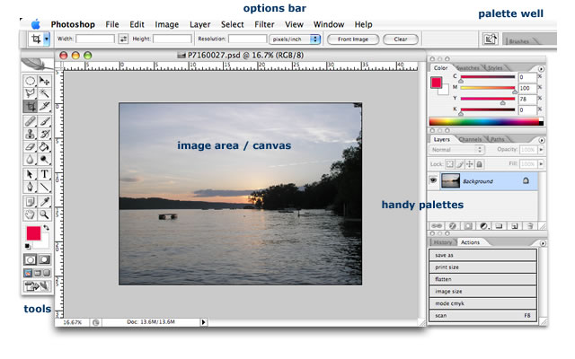Screen dimensions: 575x359
Task: Switch to the Swatches tab
Action: [468, 68]
